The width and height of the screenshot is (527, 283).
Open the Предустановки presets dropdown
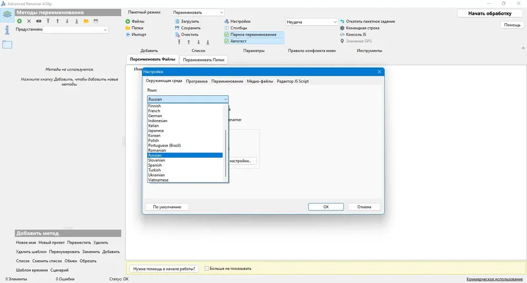click(75, 29)
